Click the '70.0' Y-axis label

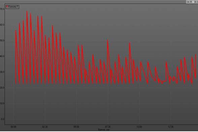pyautogui.click(x=2, y=9)
